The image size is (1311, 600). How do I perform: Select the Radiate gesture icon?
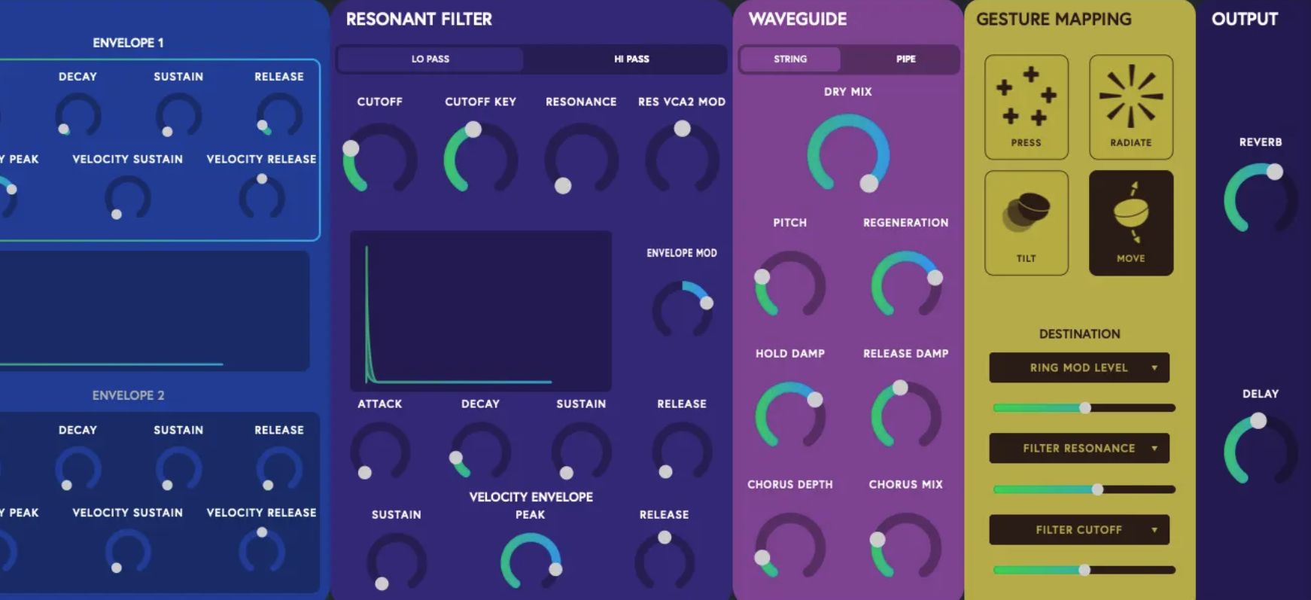[x=1131, y=107]
